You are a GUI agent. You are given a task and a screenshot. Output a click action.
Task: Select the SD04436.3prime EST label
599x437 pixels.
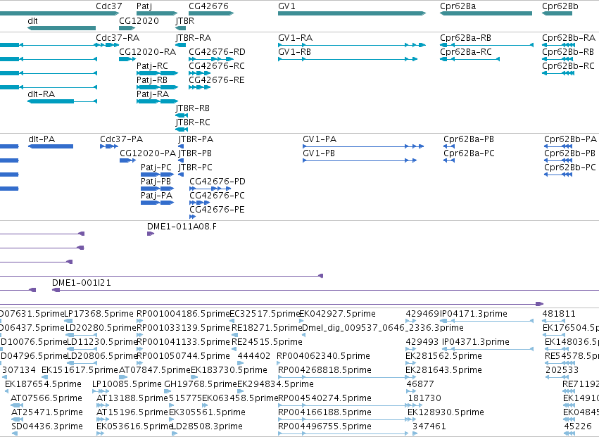[x=47, y=426]
